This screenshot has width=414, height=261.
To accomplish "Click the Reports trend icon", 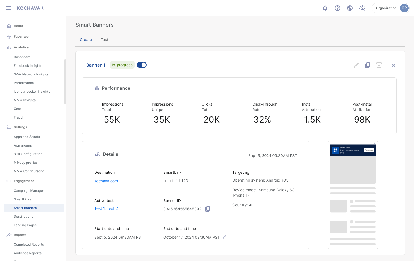I will click(x=9, y=235).
